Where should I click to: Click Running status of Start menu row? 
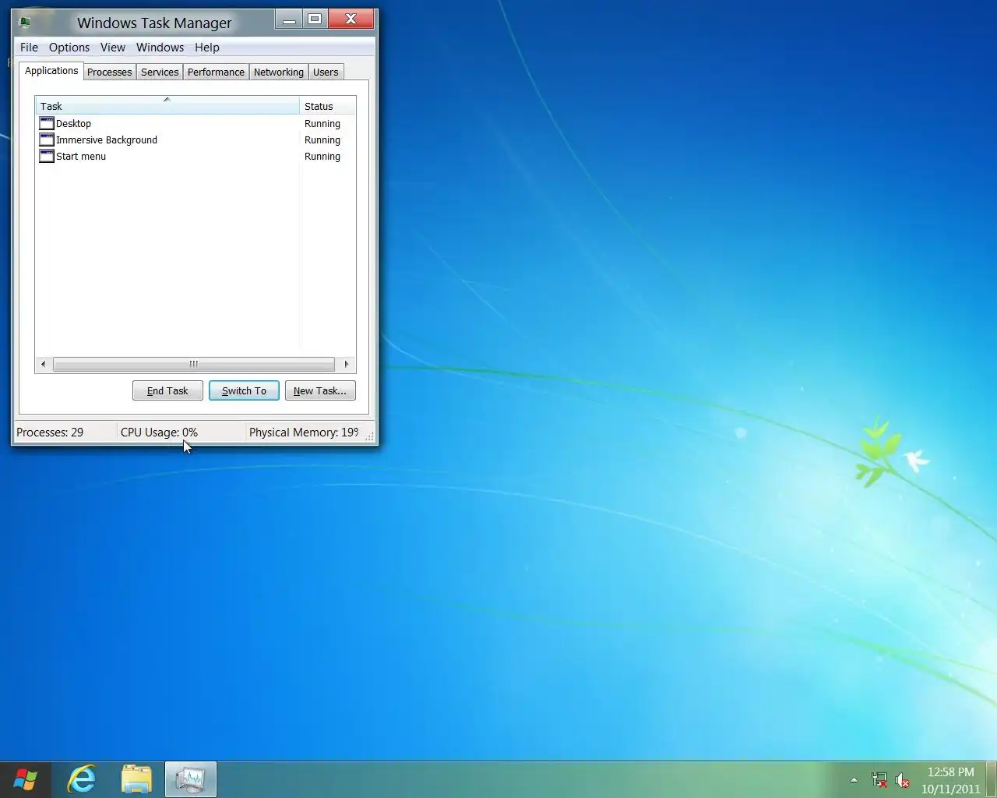pos(322,157)
